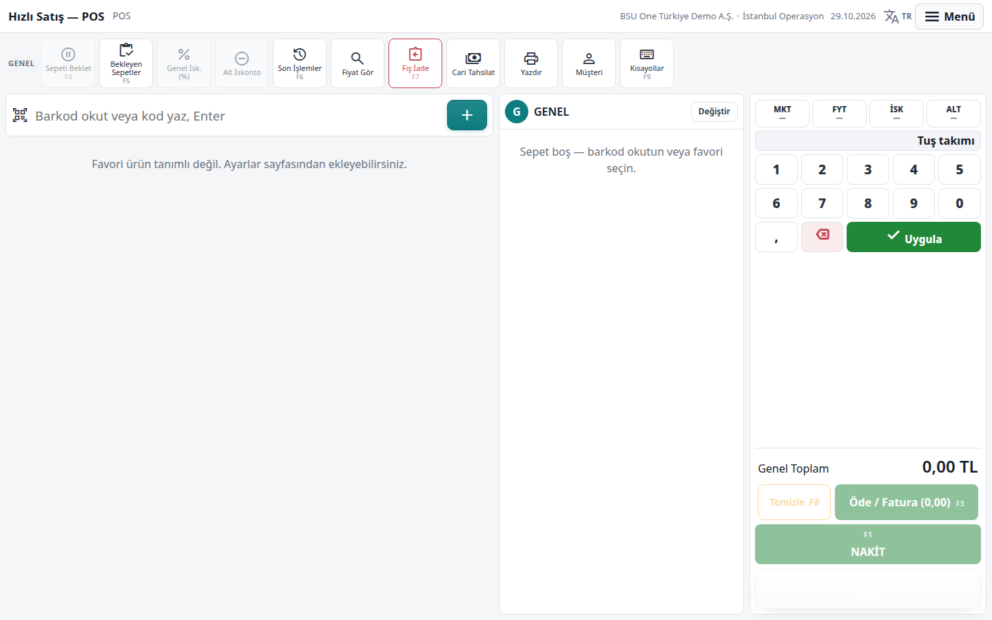
Task: Open Cari Tahsilat collection
Action: click(473, 63)
